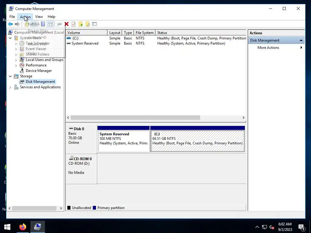The image size is (311, 233).
Task: Sort by the File System column header
Action: click(x=145, y=33)
